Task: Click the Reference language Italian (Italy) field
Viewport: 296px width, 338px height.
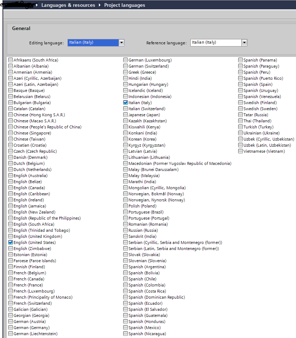Action: [216, 43]
